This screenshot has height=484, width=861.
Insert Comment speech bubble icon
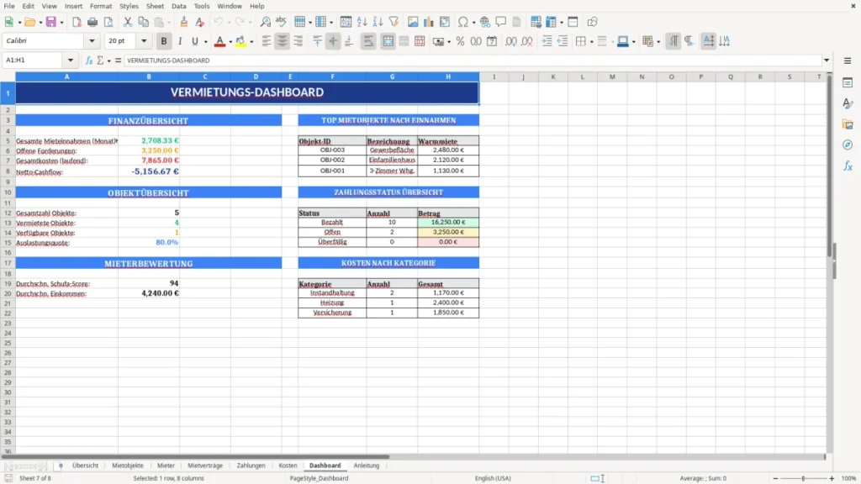(x=501, y=22)
